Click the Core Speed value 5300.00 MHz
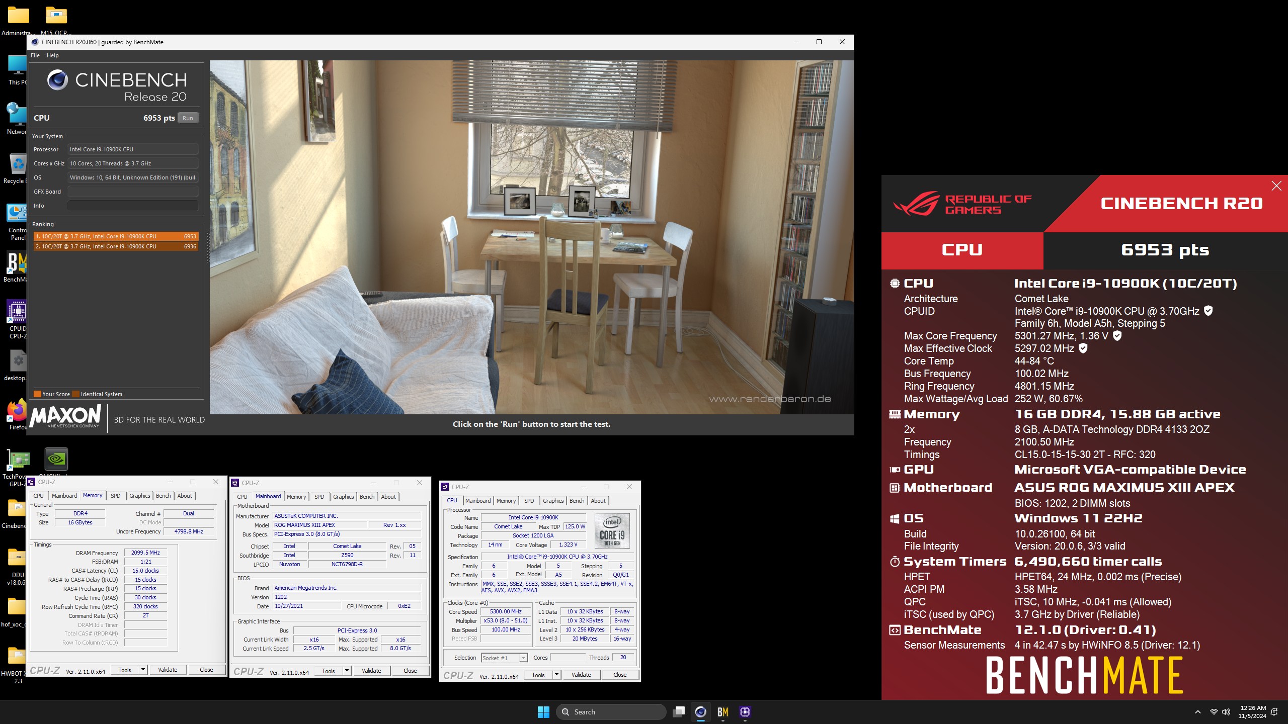1288x724 pixels. click(x=506, y=611)
